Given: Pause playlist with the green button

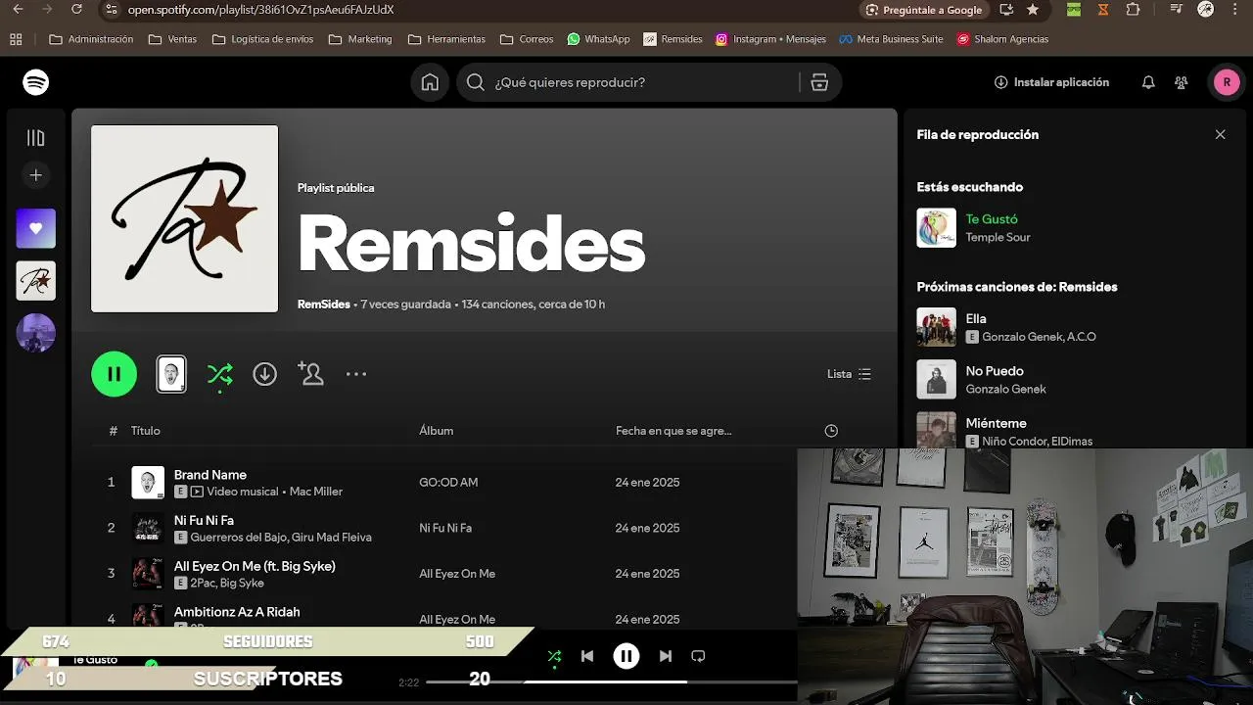Looking at the screenshot, I should point(115,374).
